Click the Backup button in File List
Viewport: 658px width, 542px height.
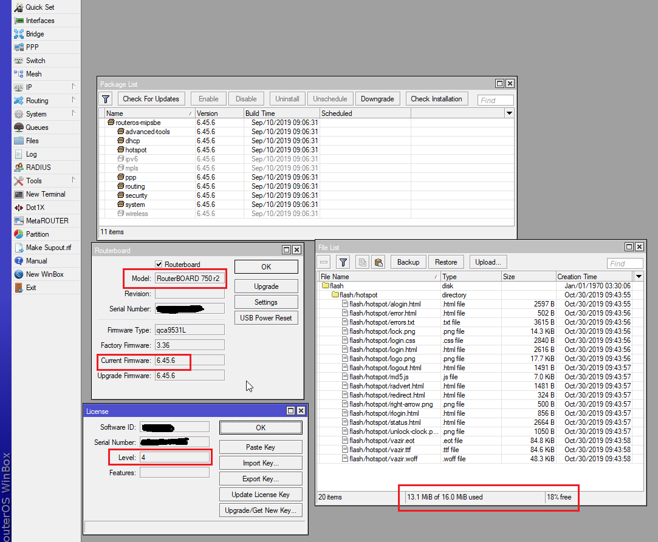tap(408, 262)
